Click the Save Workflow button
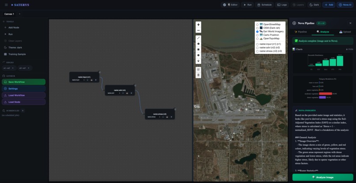The image size is (356, 183). click(23, 82)
